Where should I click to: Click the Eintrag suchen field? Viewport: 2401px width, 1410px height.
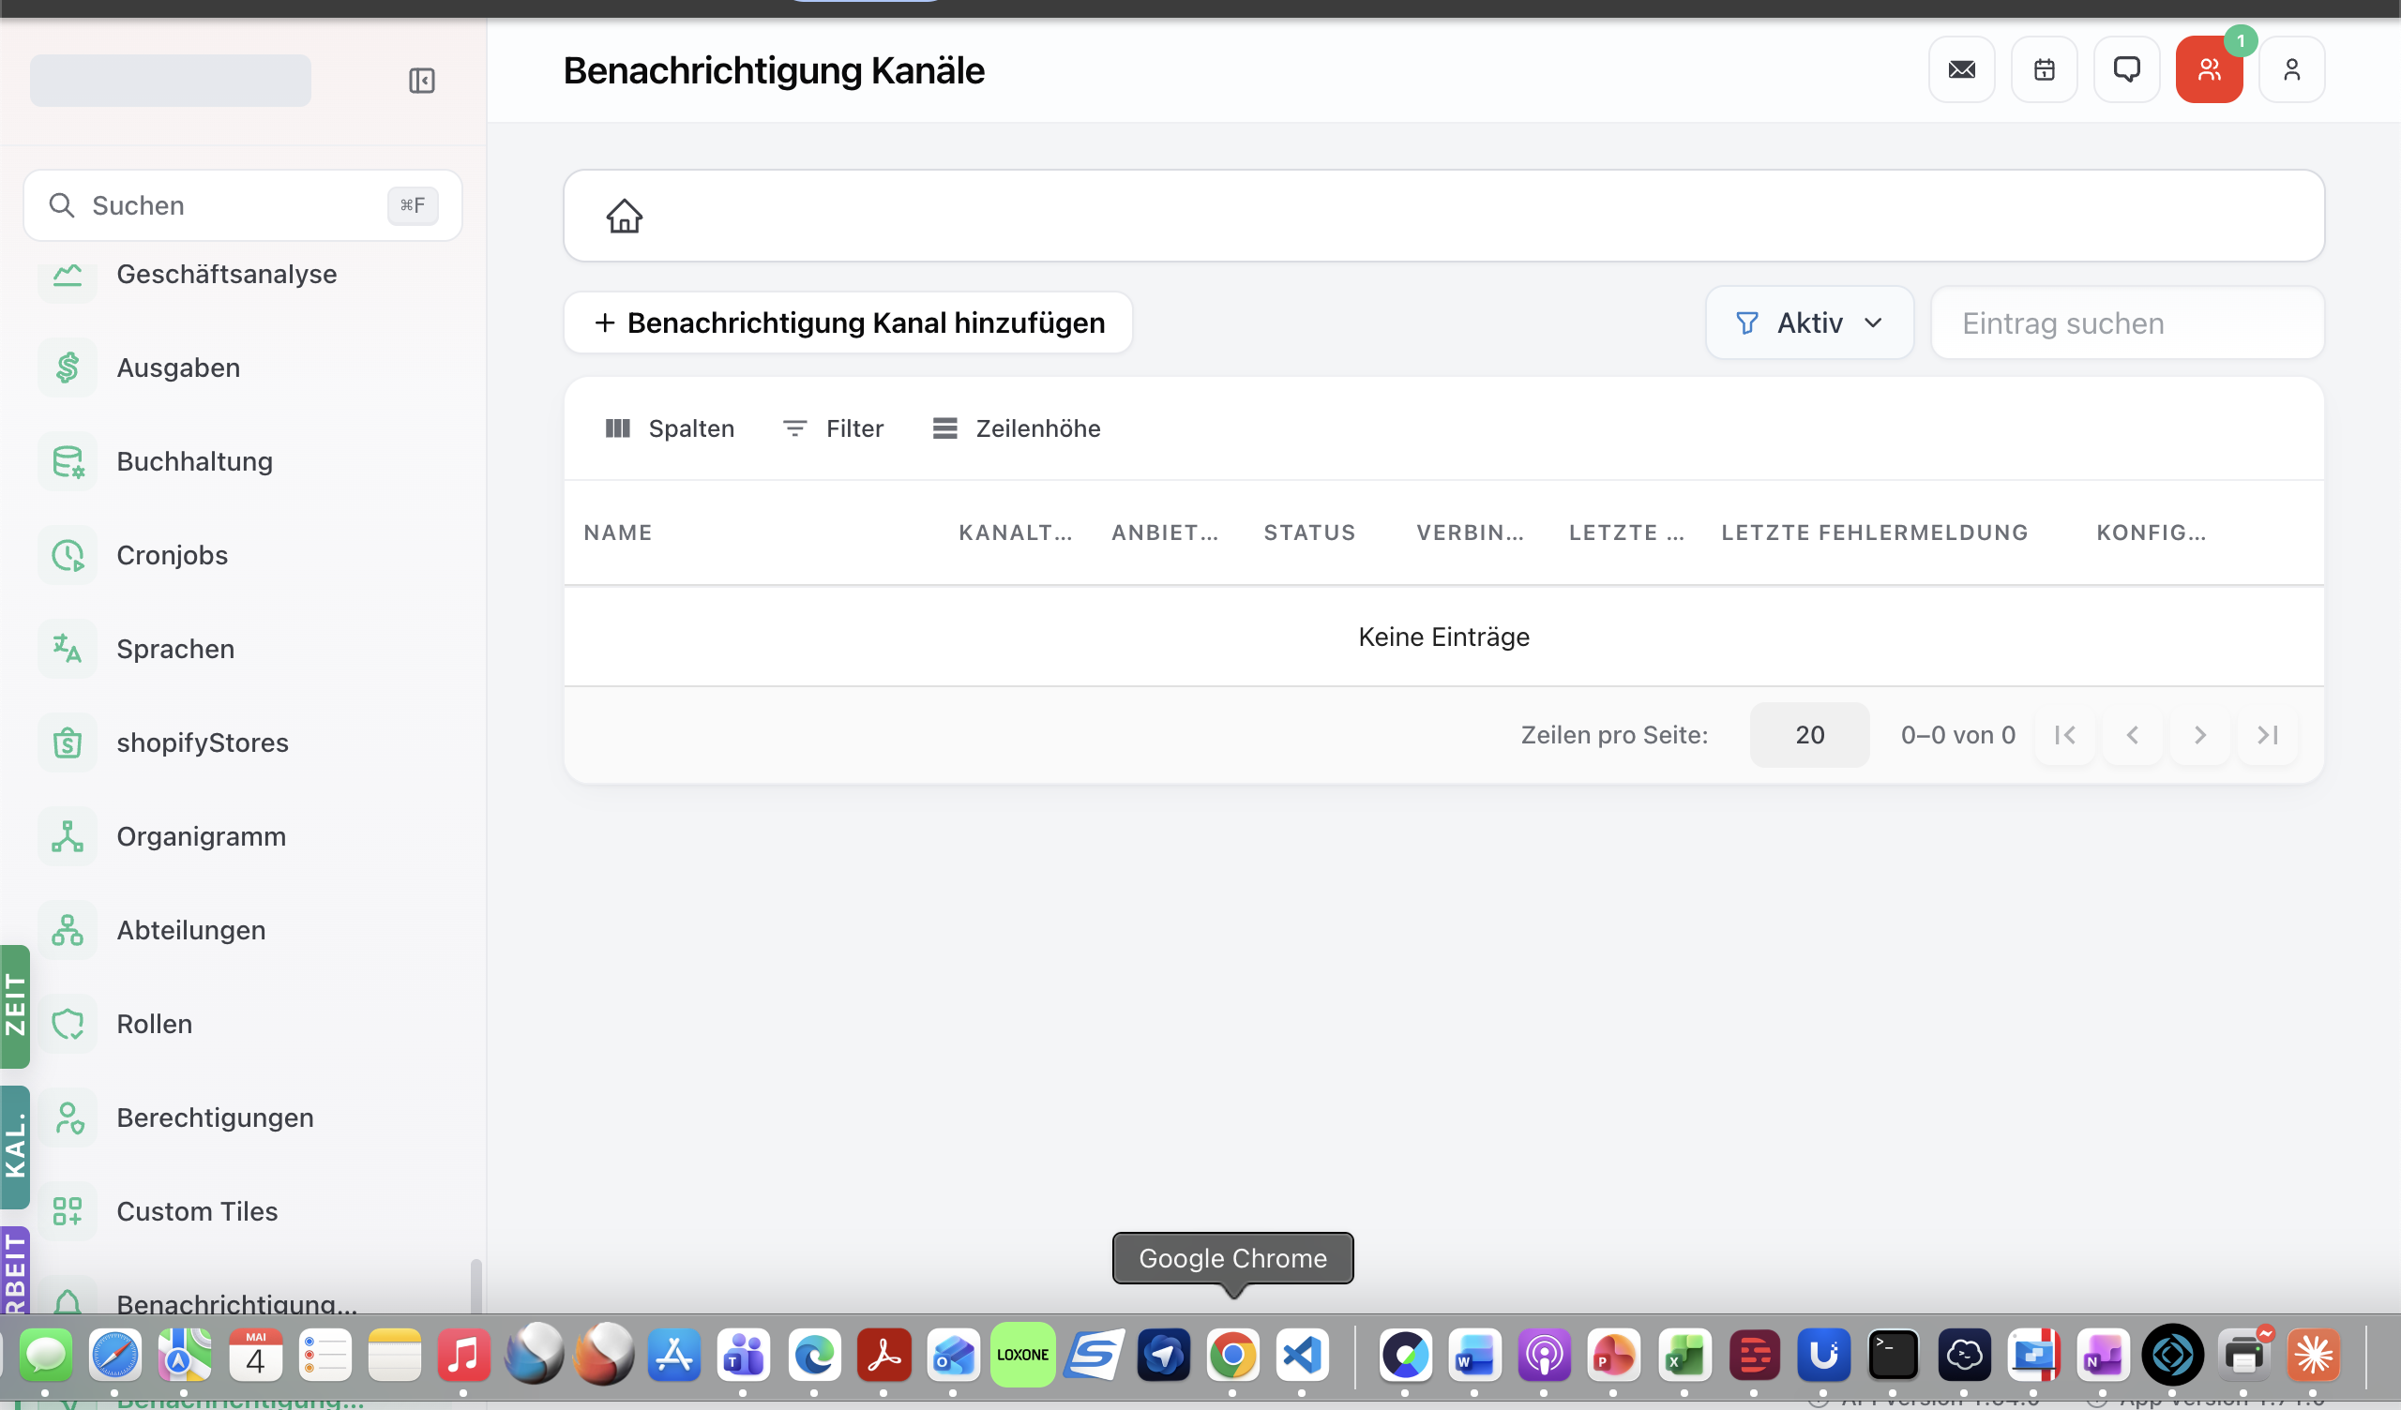(x=2126, y=322)
